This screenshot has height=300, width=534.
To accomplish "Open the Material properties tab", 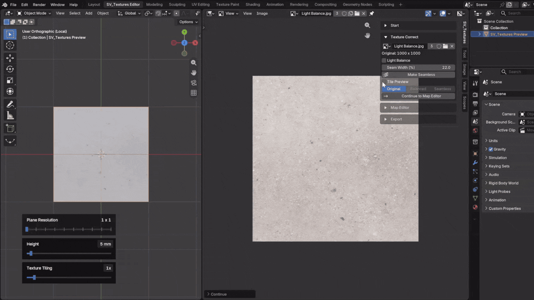I will 475,207.
